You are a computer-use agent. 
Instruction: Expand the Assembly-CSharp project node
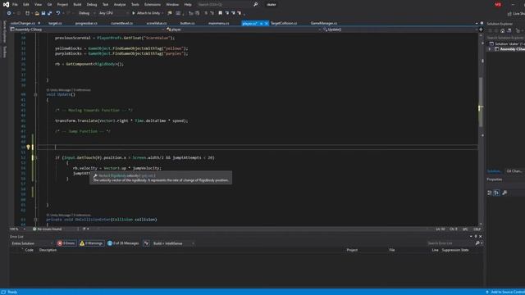(x=490, y=49)
